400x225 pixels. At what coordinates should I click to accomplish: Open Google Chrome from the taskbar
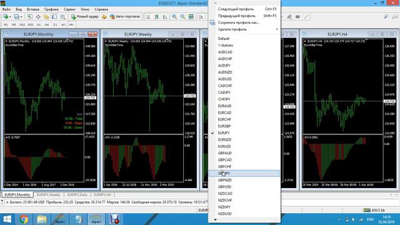(x=24, y=219)
